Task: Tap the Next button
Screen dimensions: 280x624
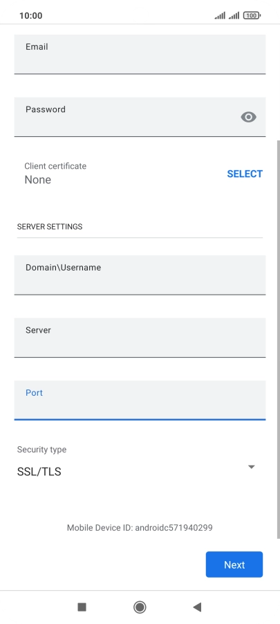Action: click(x=234, y=565)
